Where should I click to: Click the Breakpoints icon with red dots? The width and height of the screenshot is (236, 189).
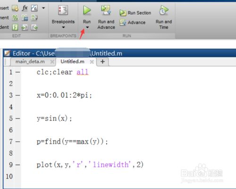point(63,10)
